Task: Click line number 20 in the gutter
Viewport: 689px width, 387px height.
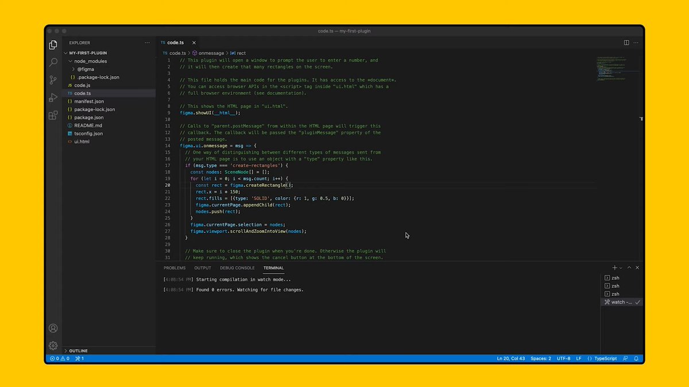Action: coord(168,185)
